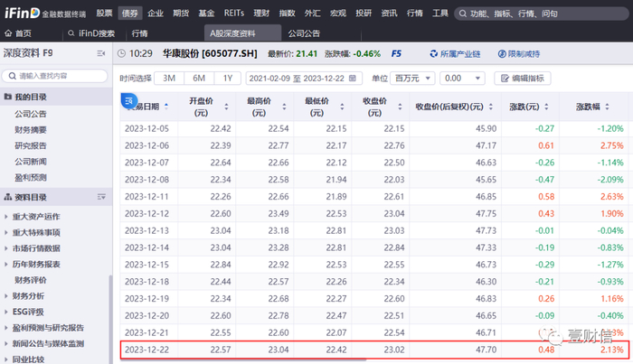Screen dimensions: 633x364
Task: Click search magnifier in top search bar
Action: (463, 14)
